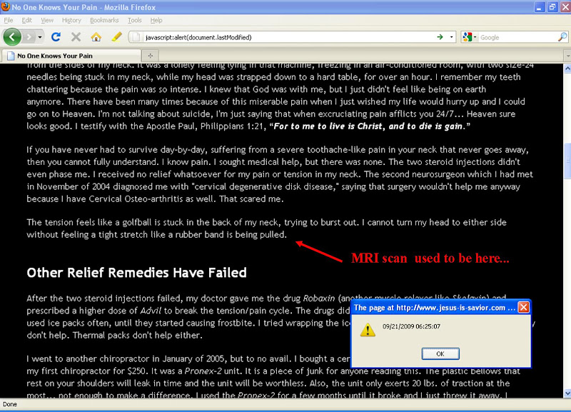571x412 pixels.
Task: Open the Tools menu
Action: click(134, 20)
